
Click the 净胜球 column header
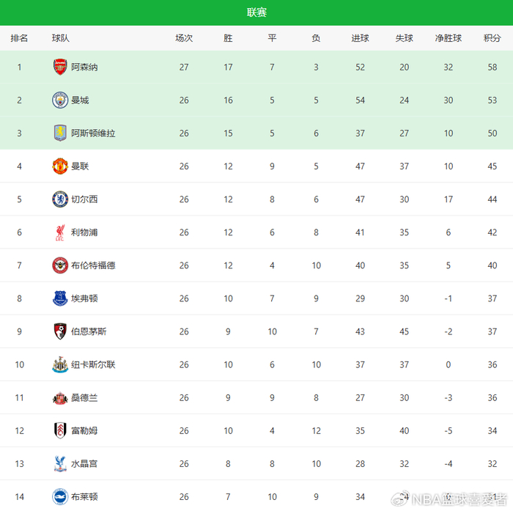pos(448,38)
